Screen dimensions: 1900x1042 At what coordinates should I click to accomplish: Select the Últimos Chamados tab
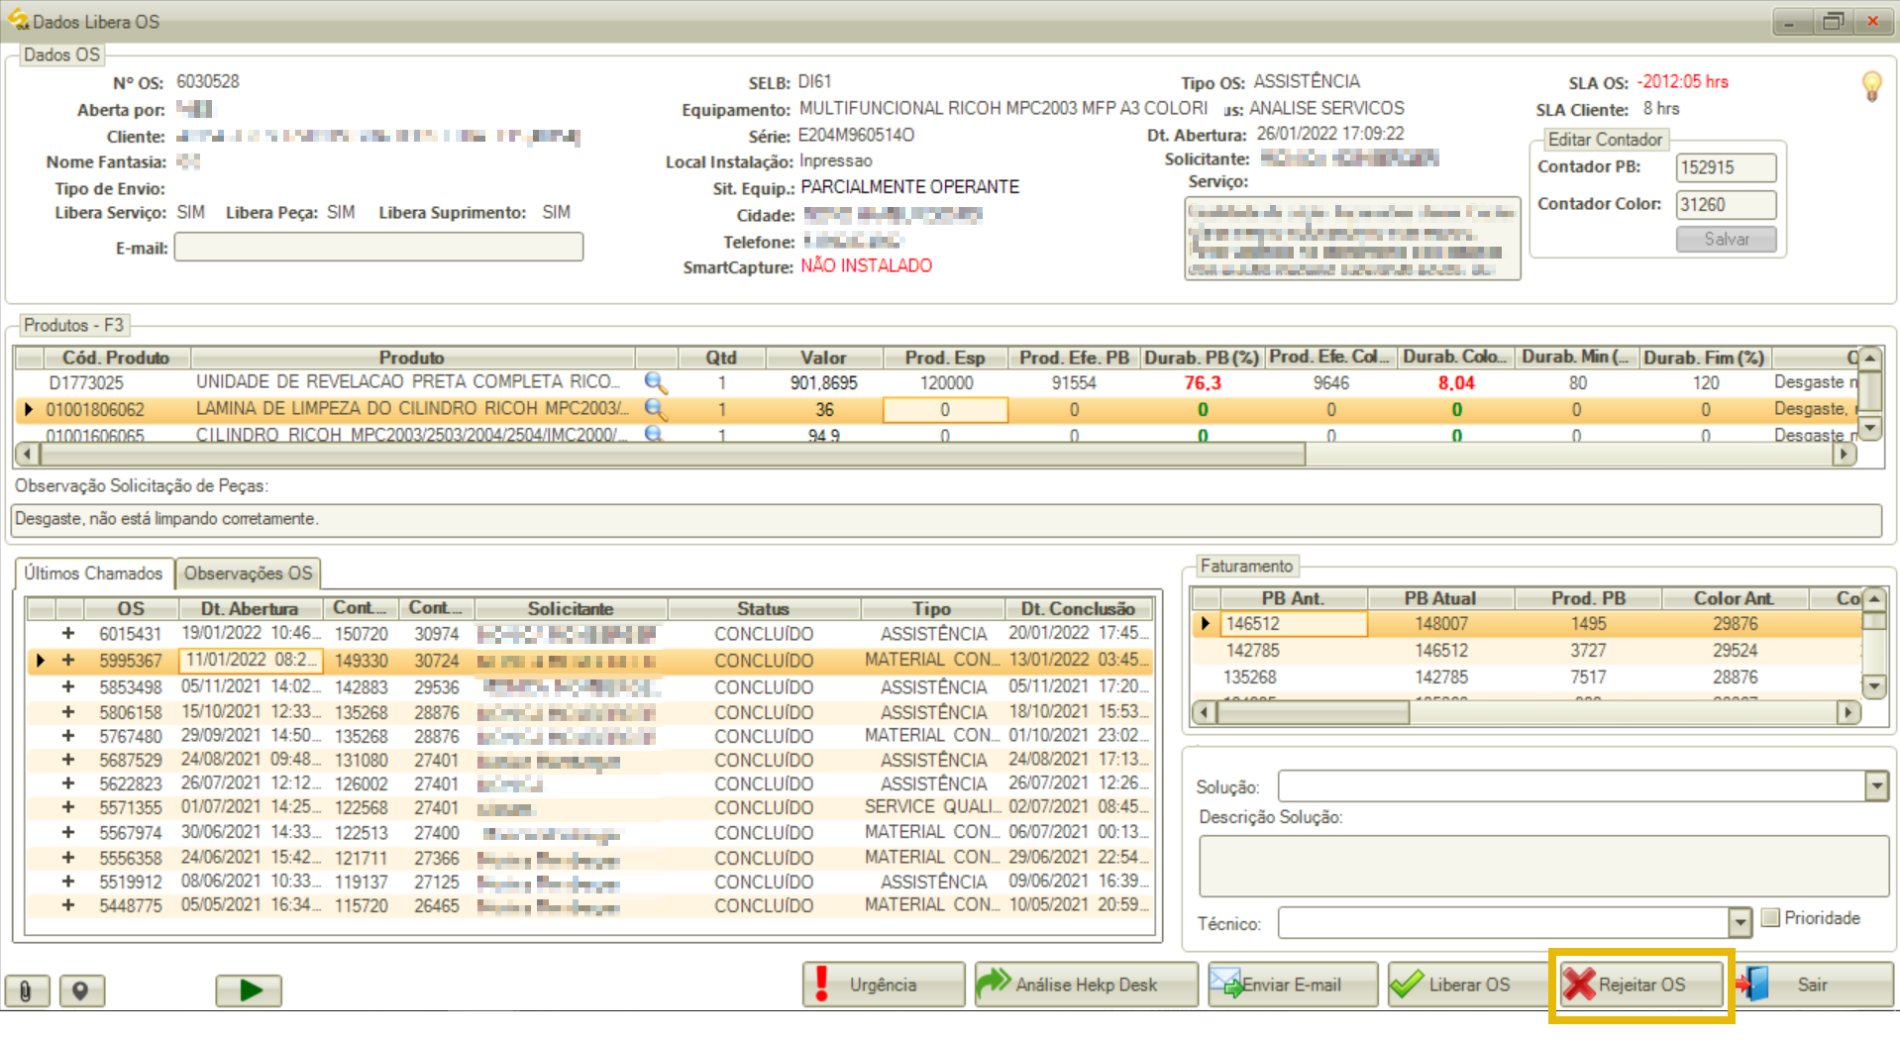click(x=93, y=573)
